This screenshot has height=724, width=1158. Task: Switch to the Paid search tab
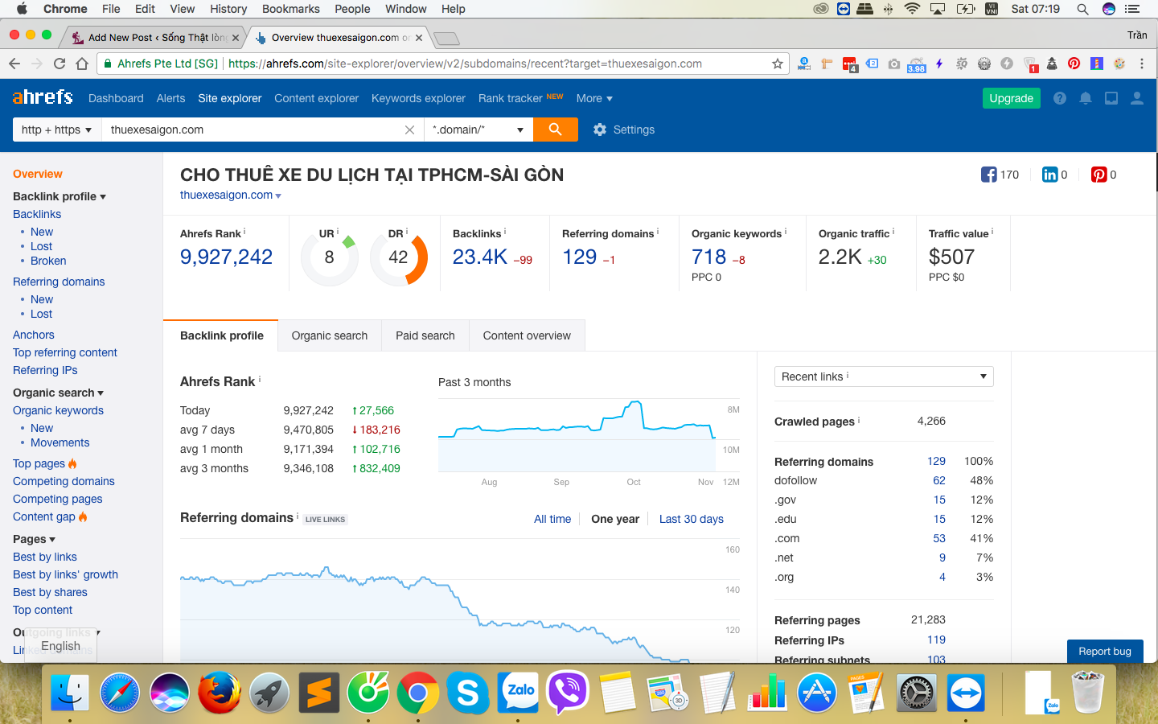425,335
